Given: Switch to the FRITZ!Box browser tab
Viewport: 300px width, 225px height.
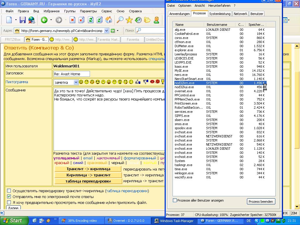Looking at the screenshot, I should point(13,40).
